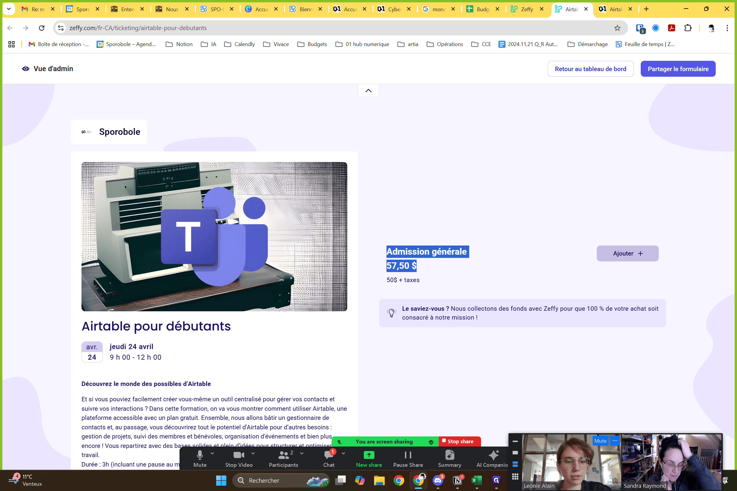Click the Windows Rechercher search box
Screen dimensions: 737x491
[x=281, y=480]
